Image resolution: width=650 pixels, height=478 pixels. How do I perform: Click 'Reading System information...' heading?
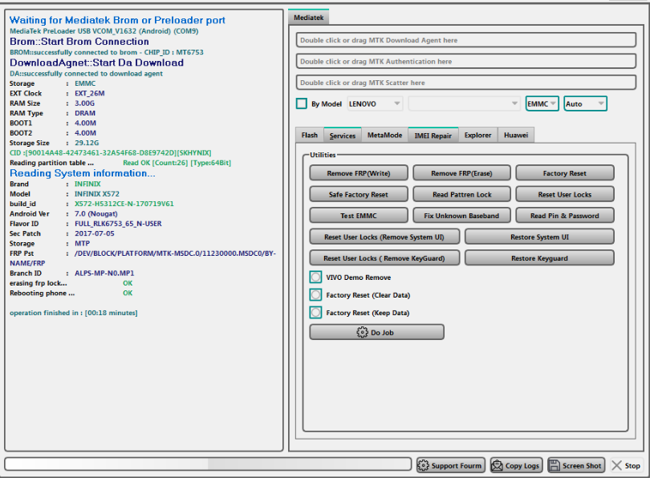[x=83, y=173]
